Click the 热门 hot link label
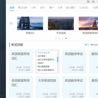This screenshot has height=98, width=98. click(87, 45)
